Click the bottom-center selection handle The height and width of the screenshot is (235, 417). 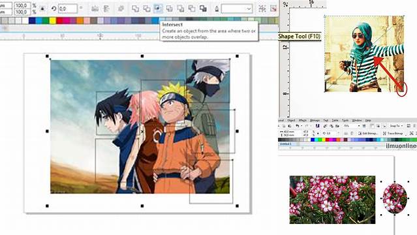142,206
